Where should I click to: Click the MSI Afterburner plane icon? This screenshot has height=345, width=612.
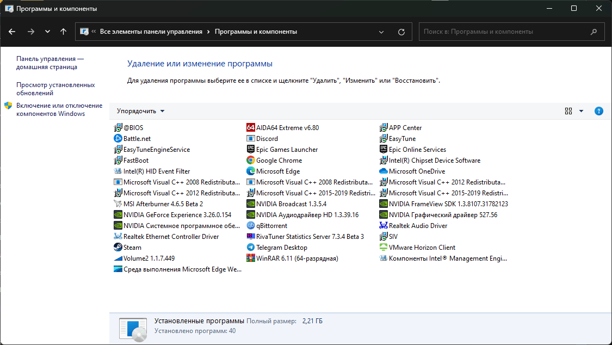point(118,204)
